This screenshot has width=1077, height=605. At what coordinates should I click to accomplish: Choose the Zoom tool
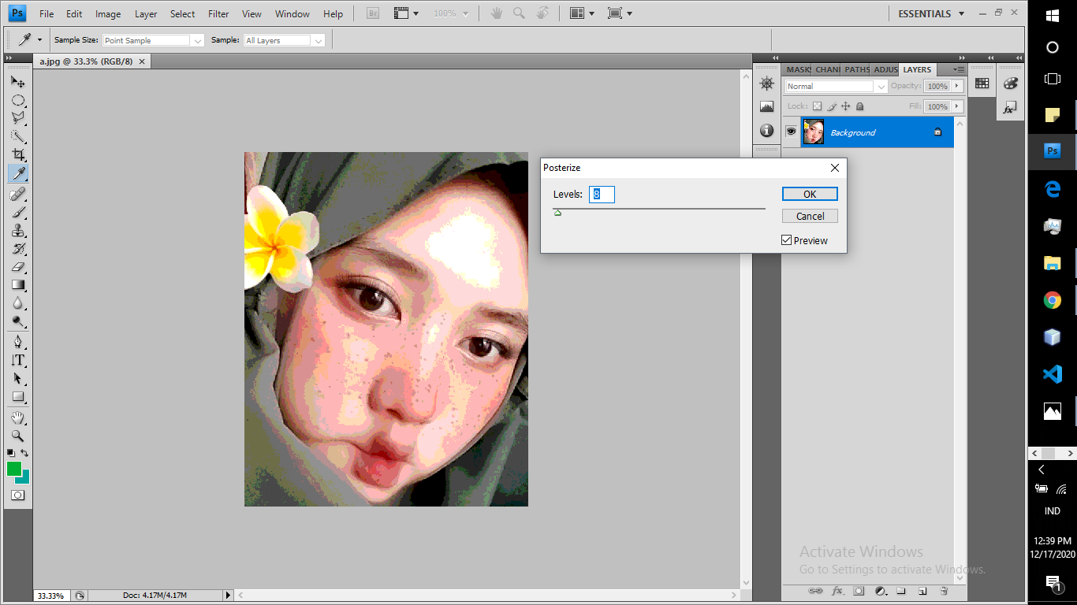point(17,436)
